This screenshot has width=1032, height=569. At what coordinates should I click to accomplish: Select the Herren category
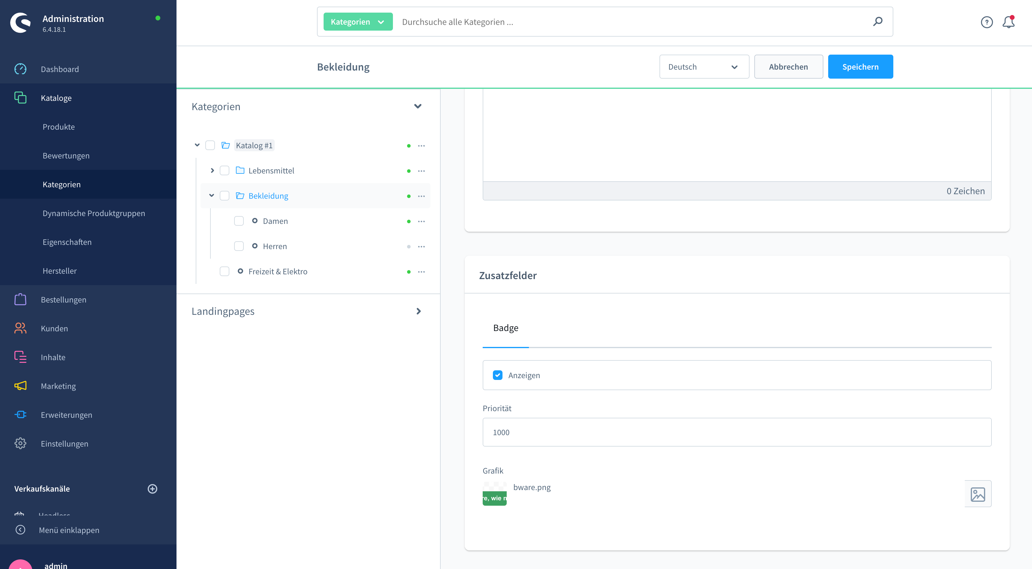coord(275,246)
